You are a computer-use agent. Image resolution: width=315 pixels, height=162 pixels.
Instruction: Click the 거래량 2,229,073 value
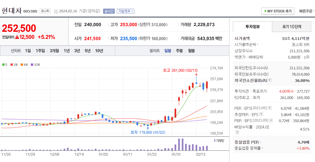(x=204, y=25)
